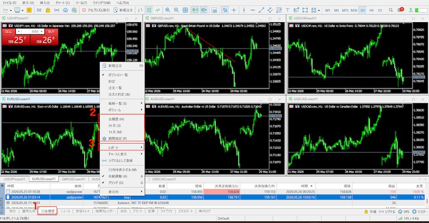Switch chart type to line chart

[x=158, y=10]
